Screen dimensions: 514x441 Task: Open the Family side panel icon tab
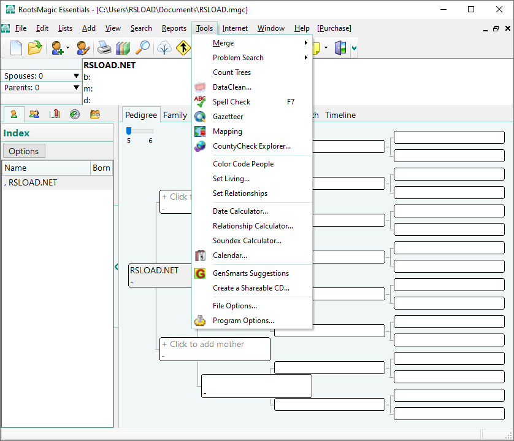pyautogui.click(x=34, y=114)
